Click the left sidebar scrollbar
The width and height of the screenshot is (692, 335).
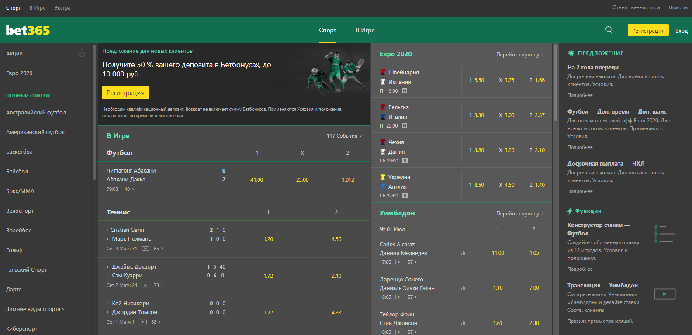[x=94, y=112]
